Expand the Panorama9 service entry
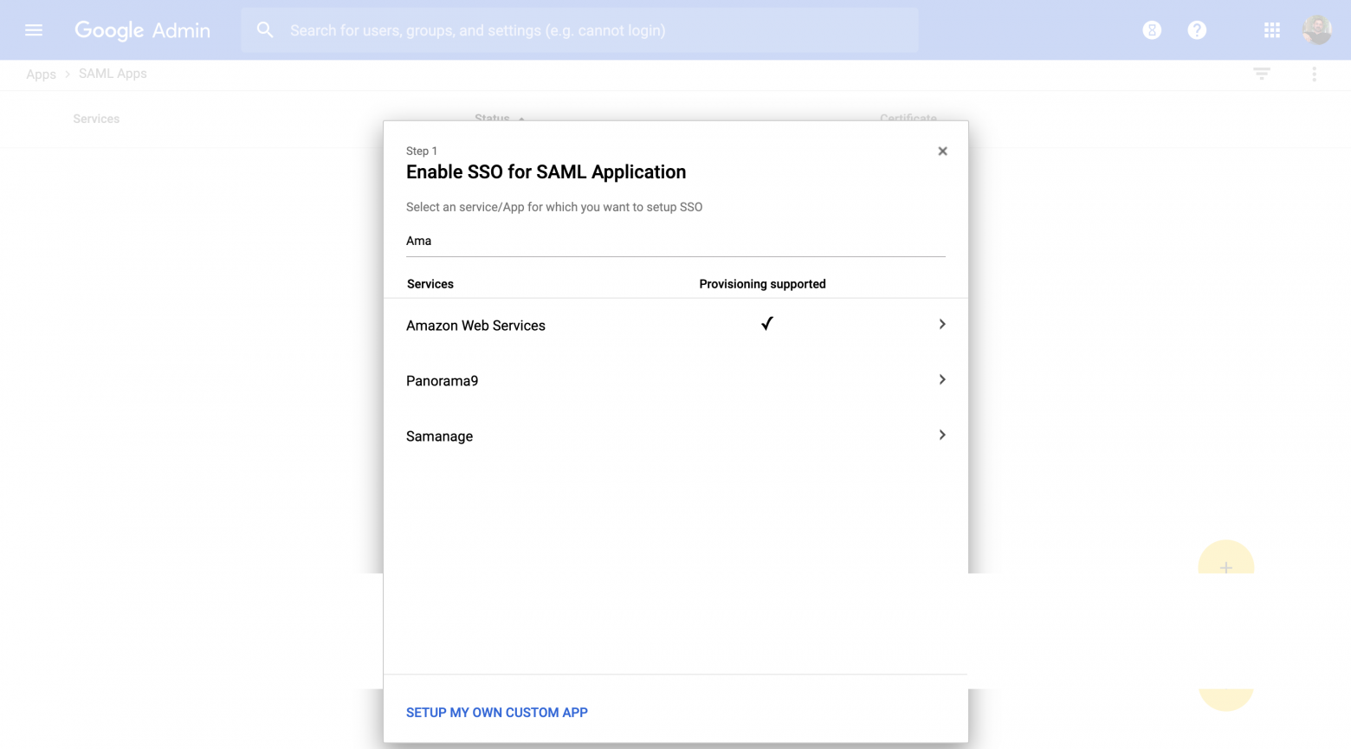 click(x=942, y=379)
